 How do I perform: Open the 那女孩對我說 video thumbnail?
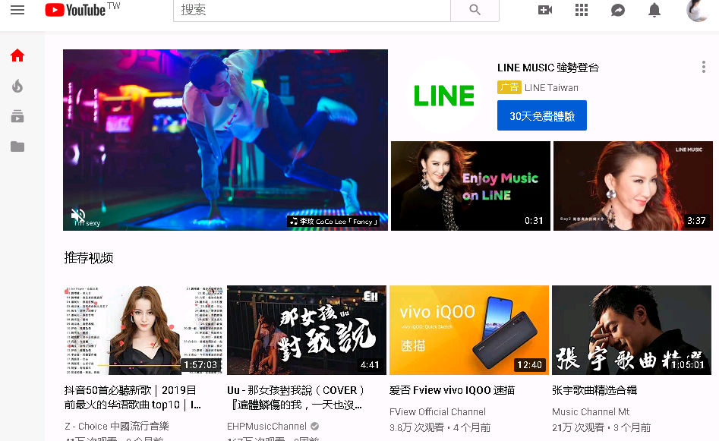(x=306, y=330)
